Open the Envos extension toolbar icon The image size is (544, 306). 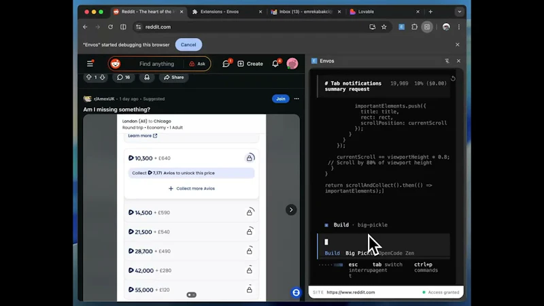(401, 27)
